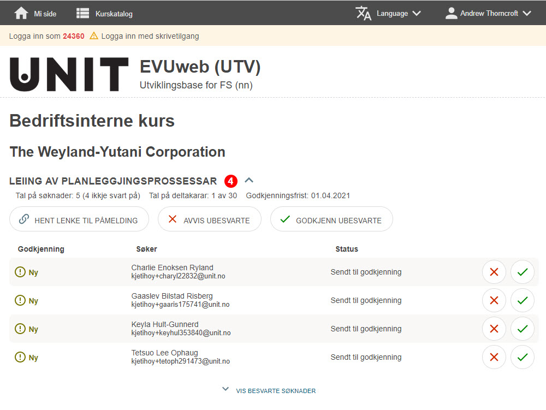Image resolution: width=546 pixels, height=410 pixels.
Task: Click Ny status icon for Gaaslev Bilstad Risberg
Action: (x=20, y=300)
